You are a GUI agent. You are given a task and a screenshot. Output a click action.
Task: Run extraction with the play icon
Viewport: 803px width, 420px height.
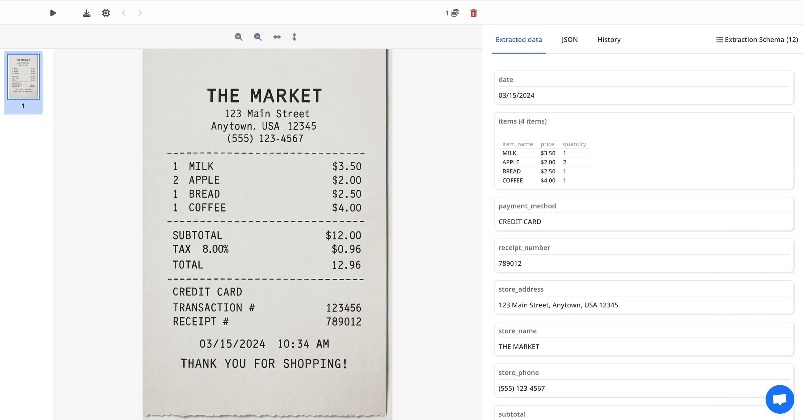pyautogui.click(x=53, y=13)
